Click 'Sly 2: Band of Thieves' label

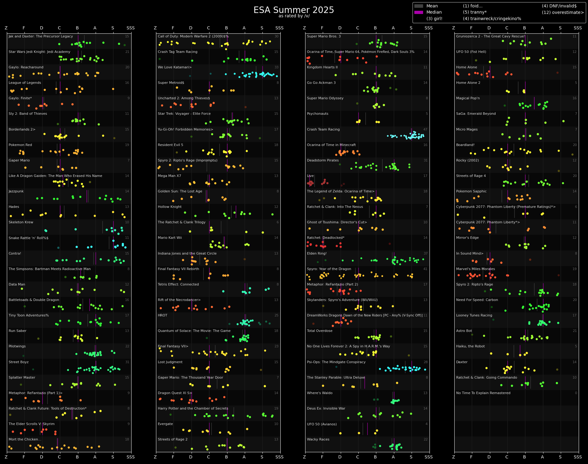click(28, 114)
